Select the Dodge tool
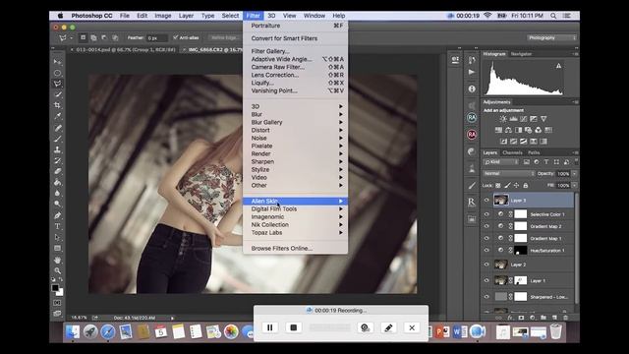Screen dimensions: 629x354 point(57,204)
